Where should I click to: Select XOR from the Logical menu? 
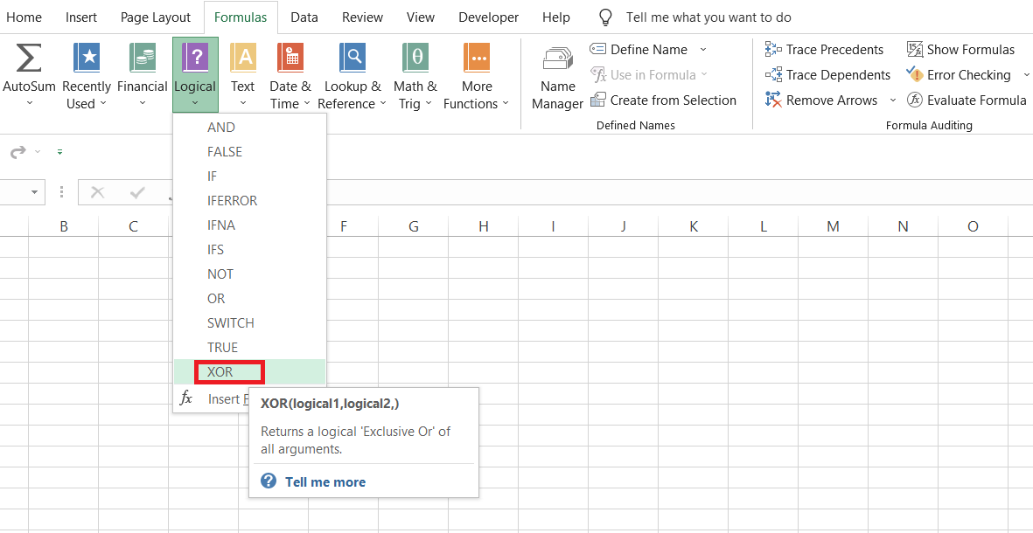(x=220, y=372)
